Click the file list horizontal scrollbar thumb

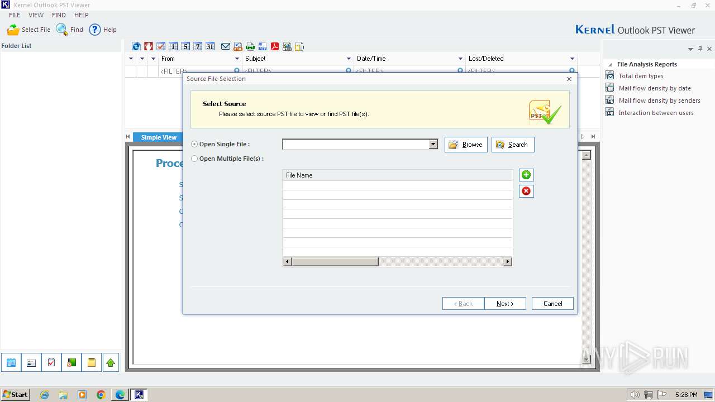335,262
